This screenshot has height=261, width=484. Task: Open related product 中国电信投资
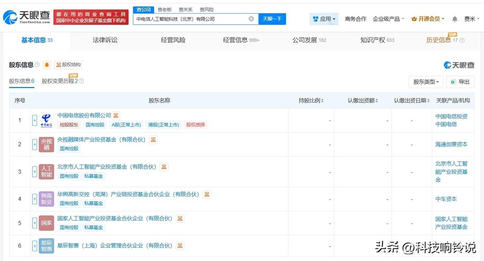pos(451,117)
